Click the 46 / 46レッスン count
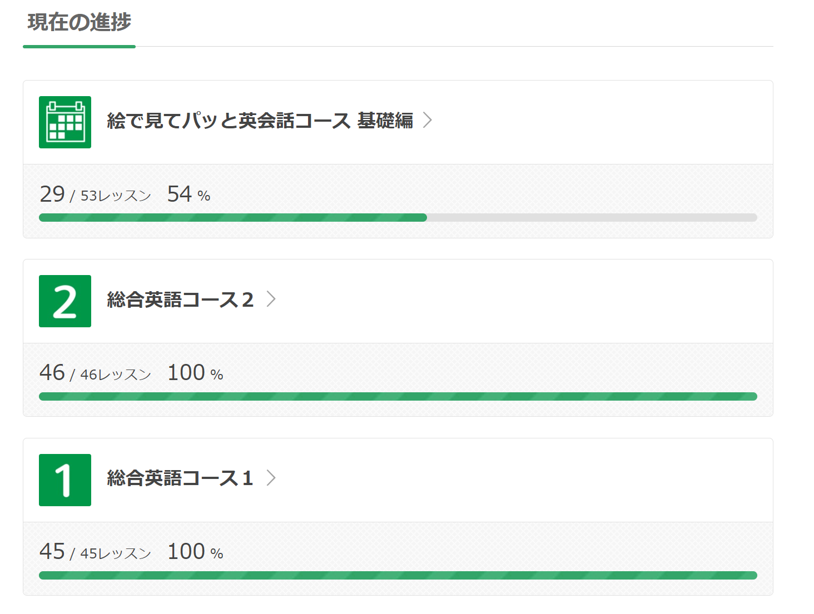This screenshot has width=814, height=614. coord(95,373)
